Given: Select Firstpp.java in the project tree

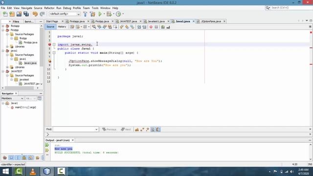Looking at the screenshot, I should (30, 43).
